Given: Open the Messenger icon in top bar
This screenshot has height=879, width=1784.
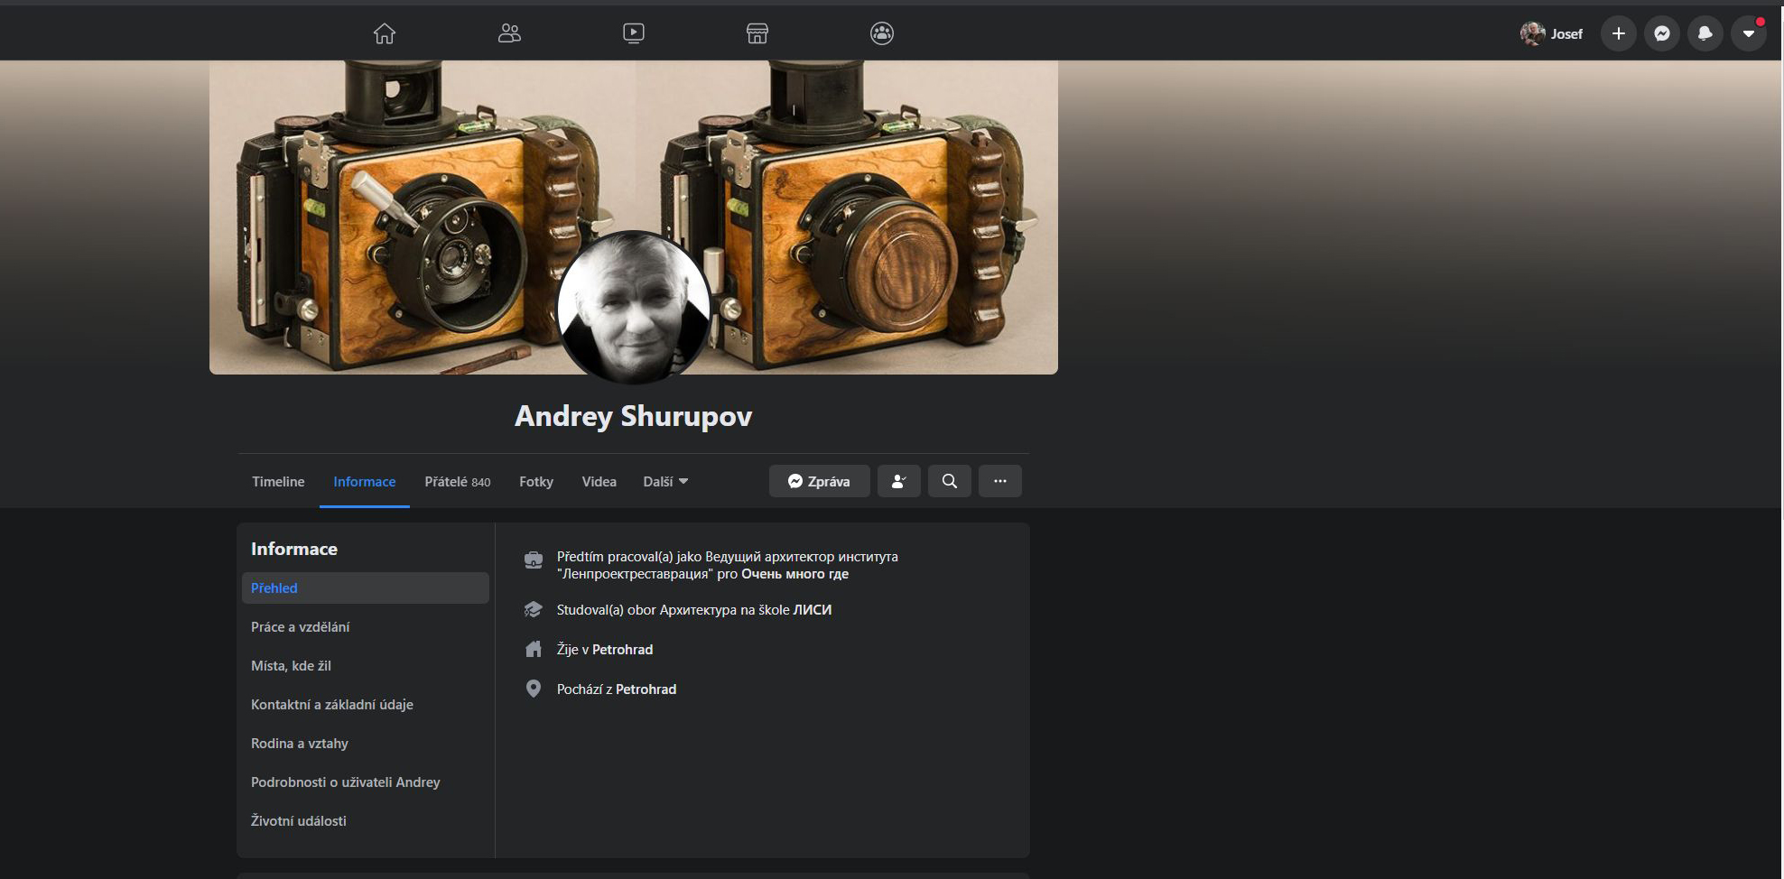Looking at the screenshot, I should [1662, 33].
